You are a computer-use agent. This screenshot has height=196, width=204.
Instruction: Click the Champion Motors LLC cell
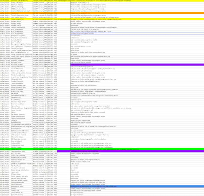[22, 160]
